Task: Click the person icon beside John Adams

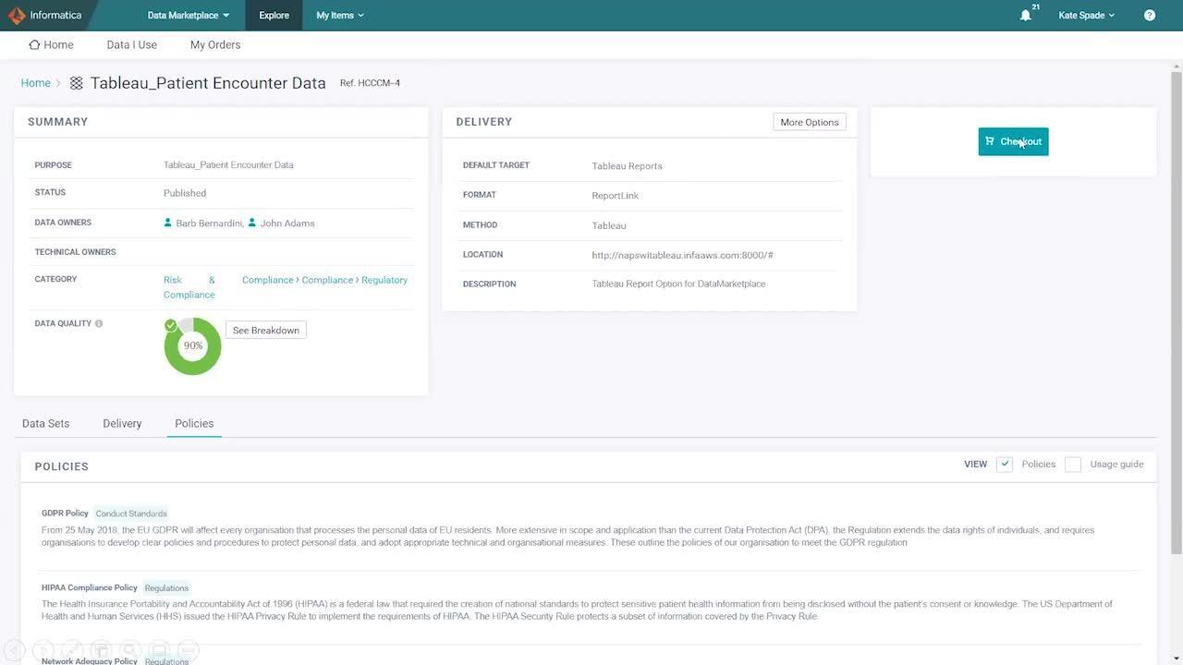Action: pyautogui.click(x=252, y=223)
